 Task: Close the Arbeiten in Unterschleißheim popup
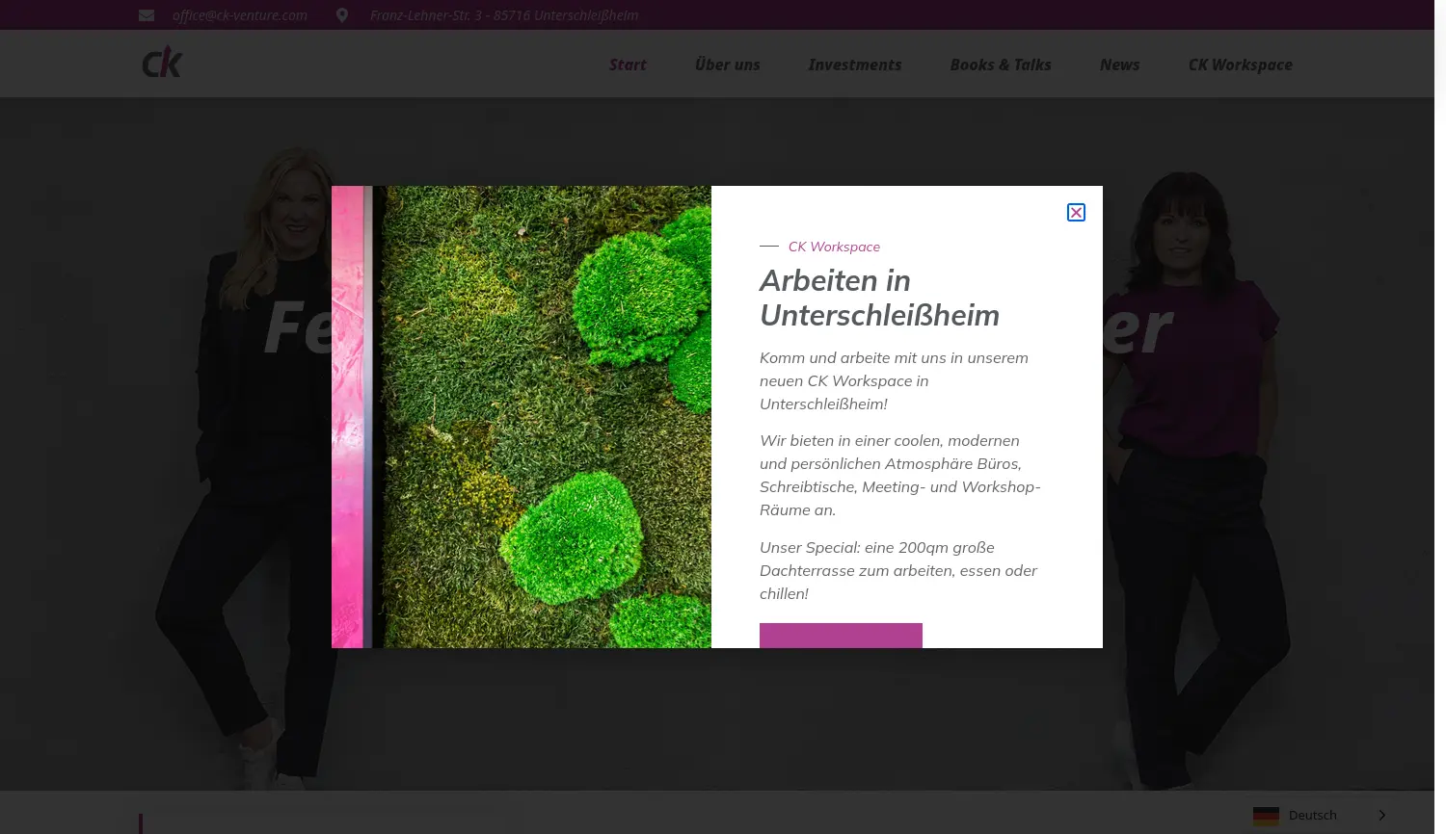[1076, 212]
